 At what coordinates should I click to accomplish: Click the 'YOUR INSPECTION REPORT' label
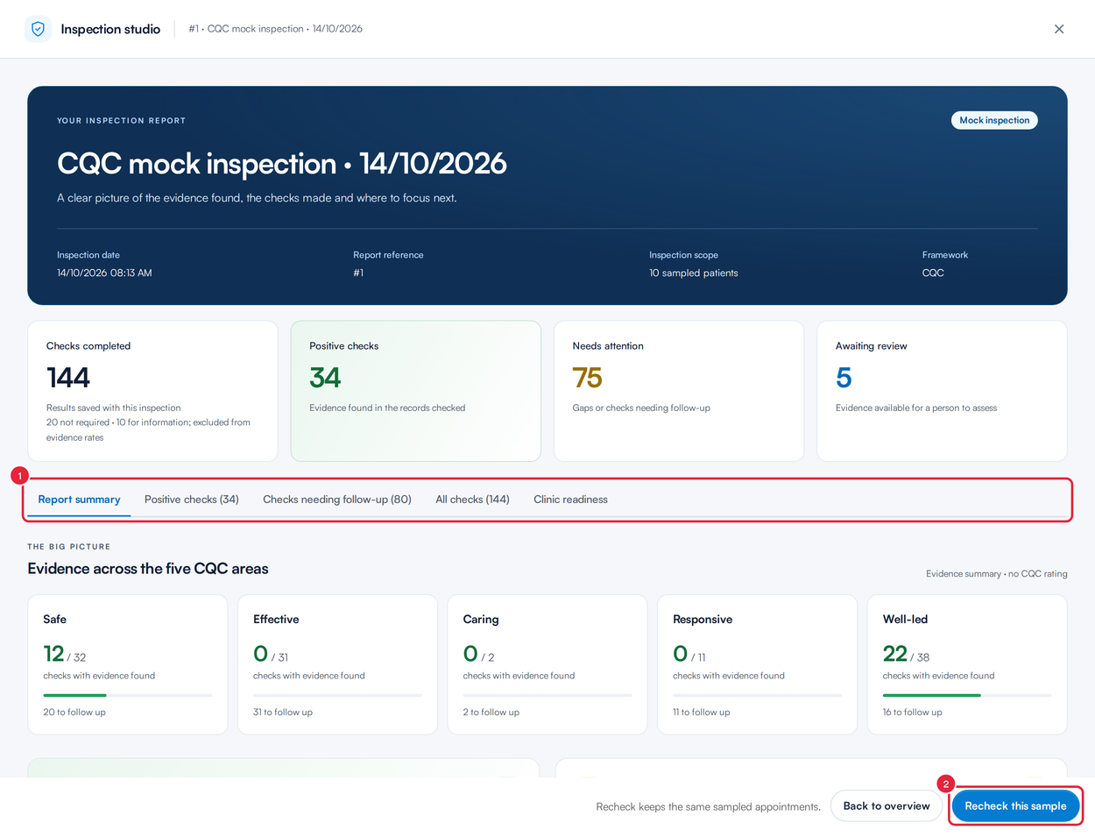122,121
